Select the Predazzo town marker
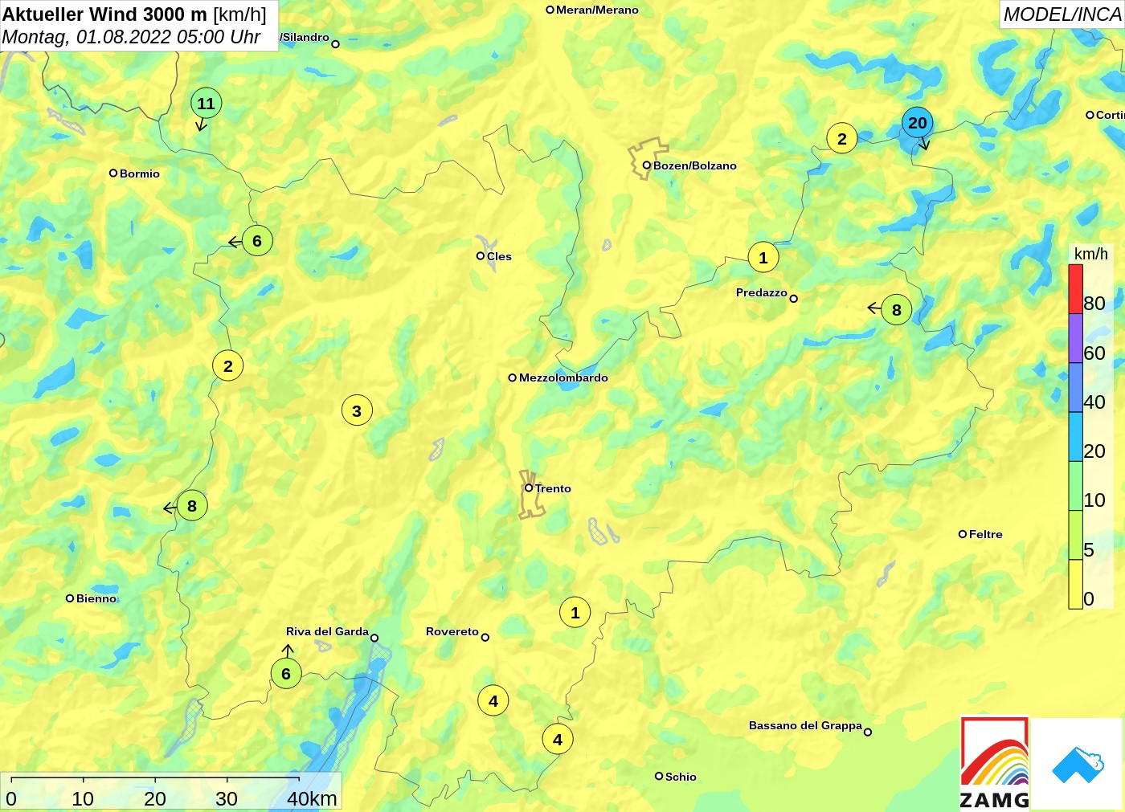 pyautogui.click(x=793, y=299)
